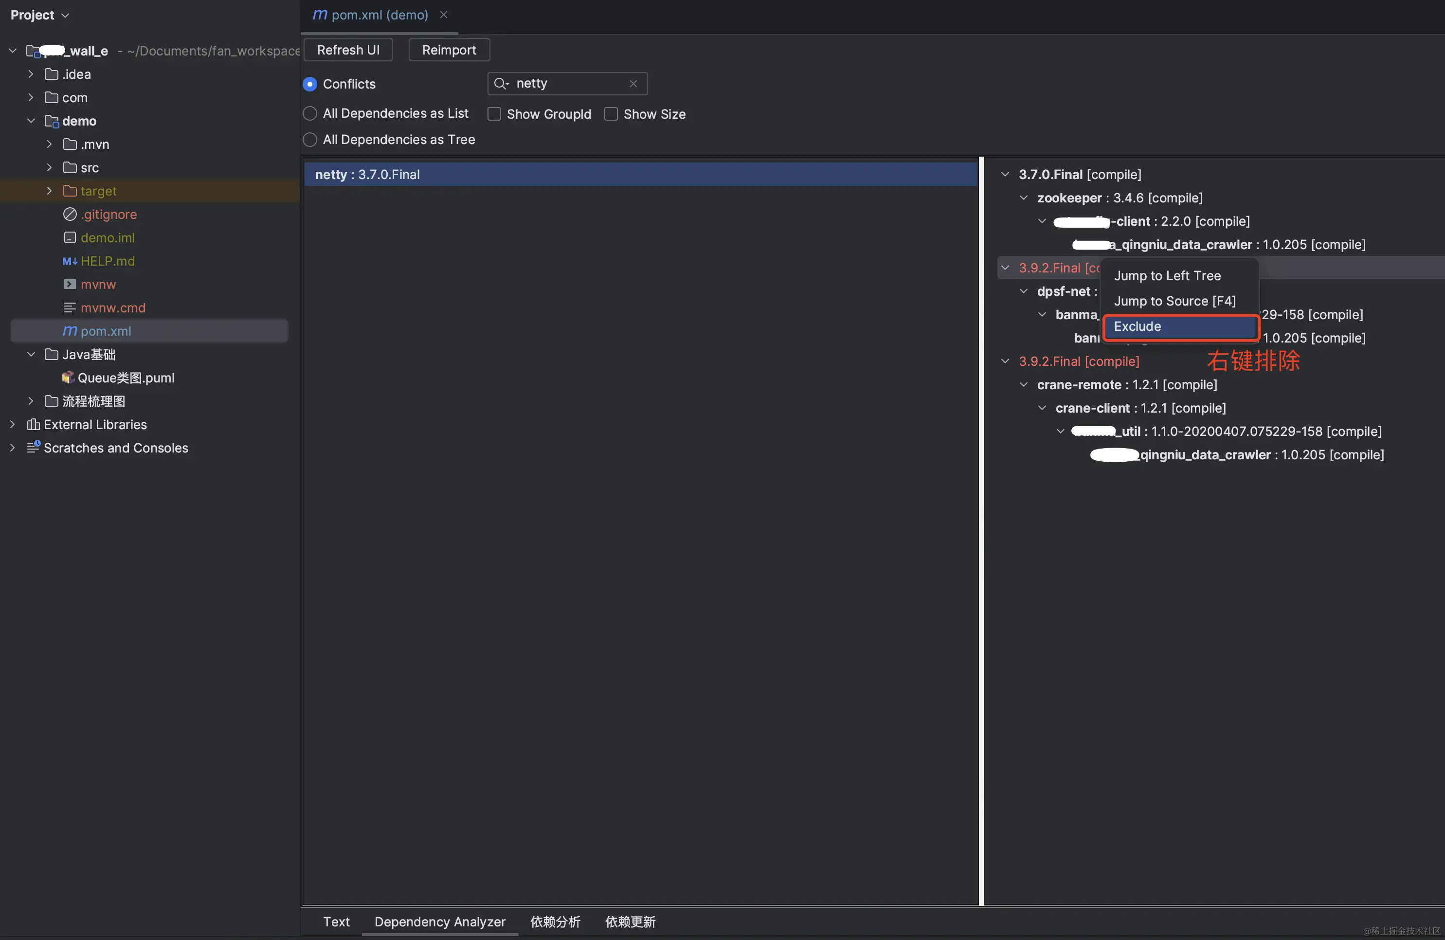Close the pom.xml (demo) tab
This screenshot has width=1445, height=940.
[444, 15]
